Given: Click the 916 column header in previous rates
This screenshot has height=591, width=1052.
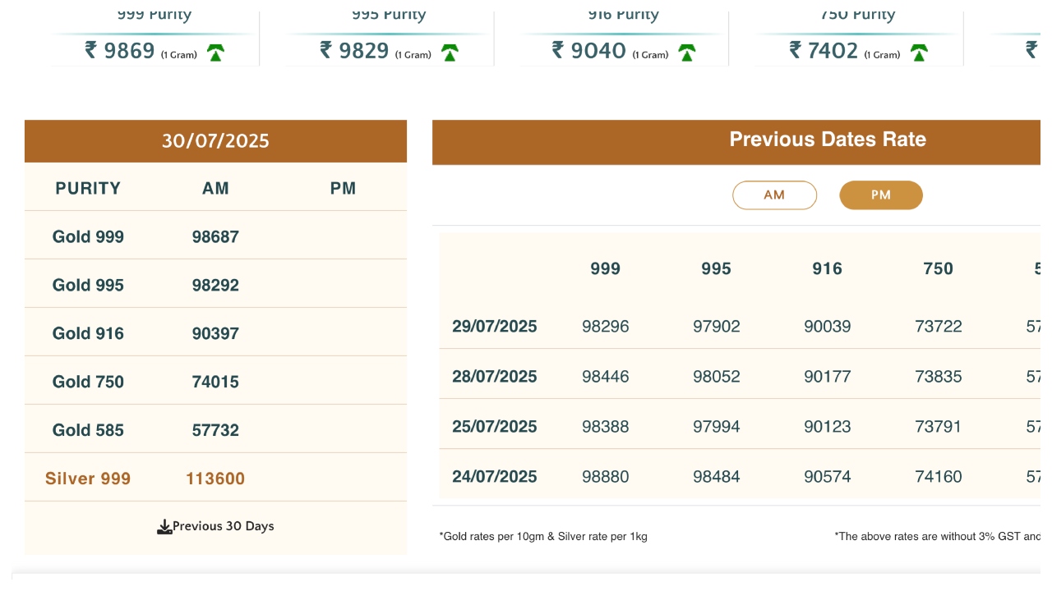Looking at the screenshot, I should coord(827,269).
